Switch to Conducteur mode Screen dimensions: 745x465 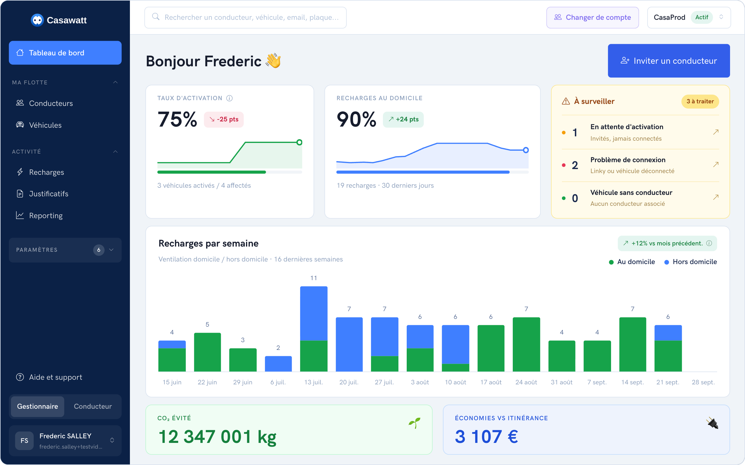[93, 406]
